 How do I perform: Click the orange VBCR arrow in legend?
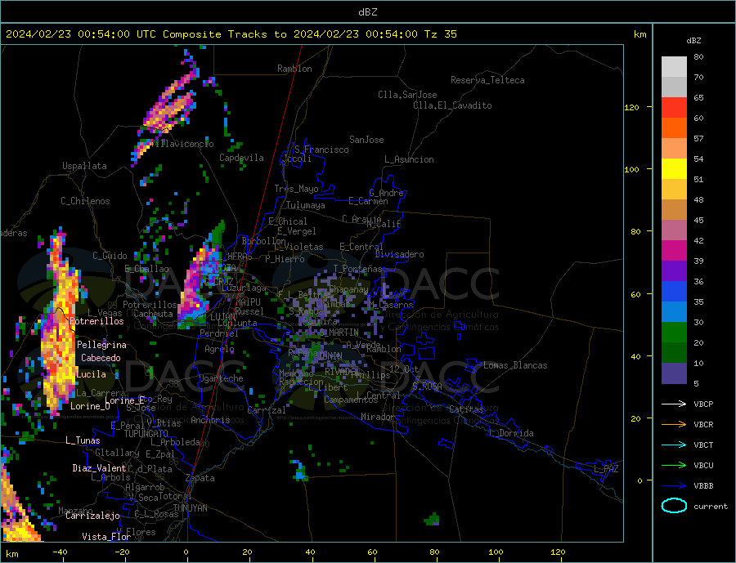point(674,425)
